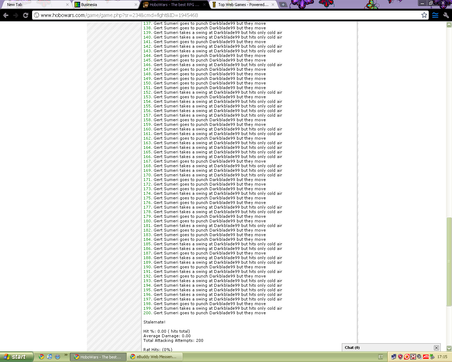Close the New Tab tab
The image size is (452, 362).
(x=67, y=5)
